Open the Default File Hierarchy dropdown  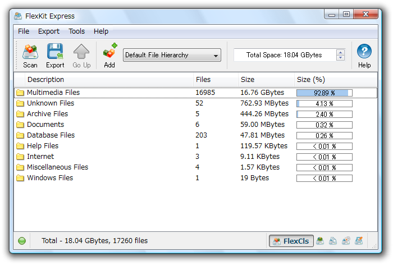tap(172, 55)
